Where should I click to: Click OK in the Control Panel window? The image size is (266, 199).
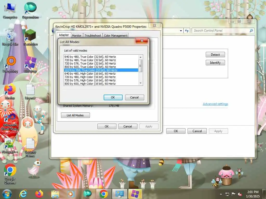tap(176, 131)
